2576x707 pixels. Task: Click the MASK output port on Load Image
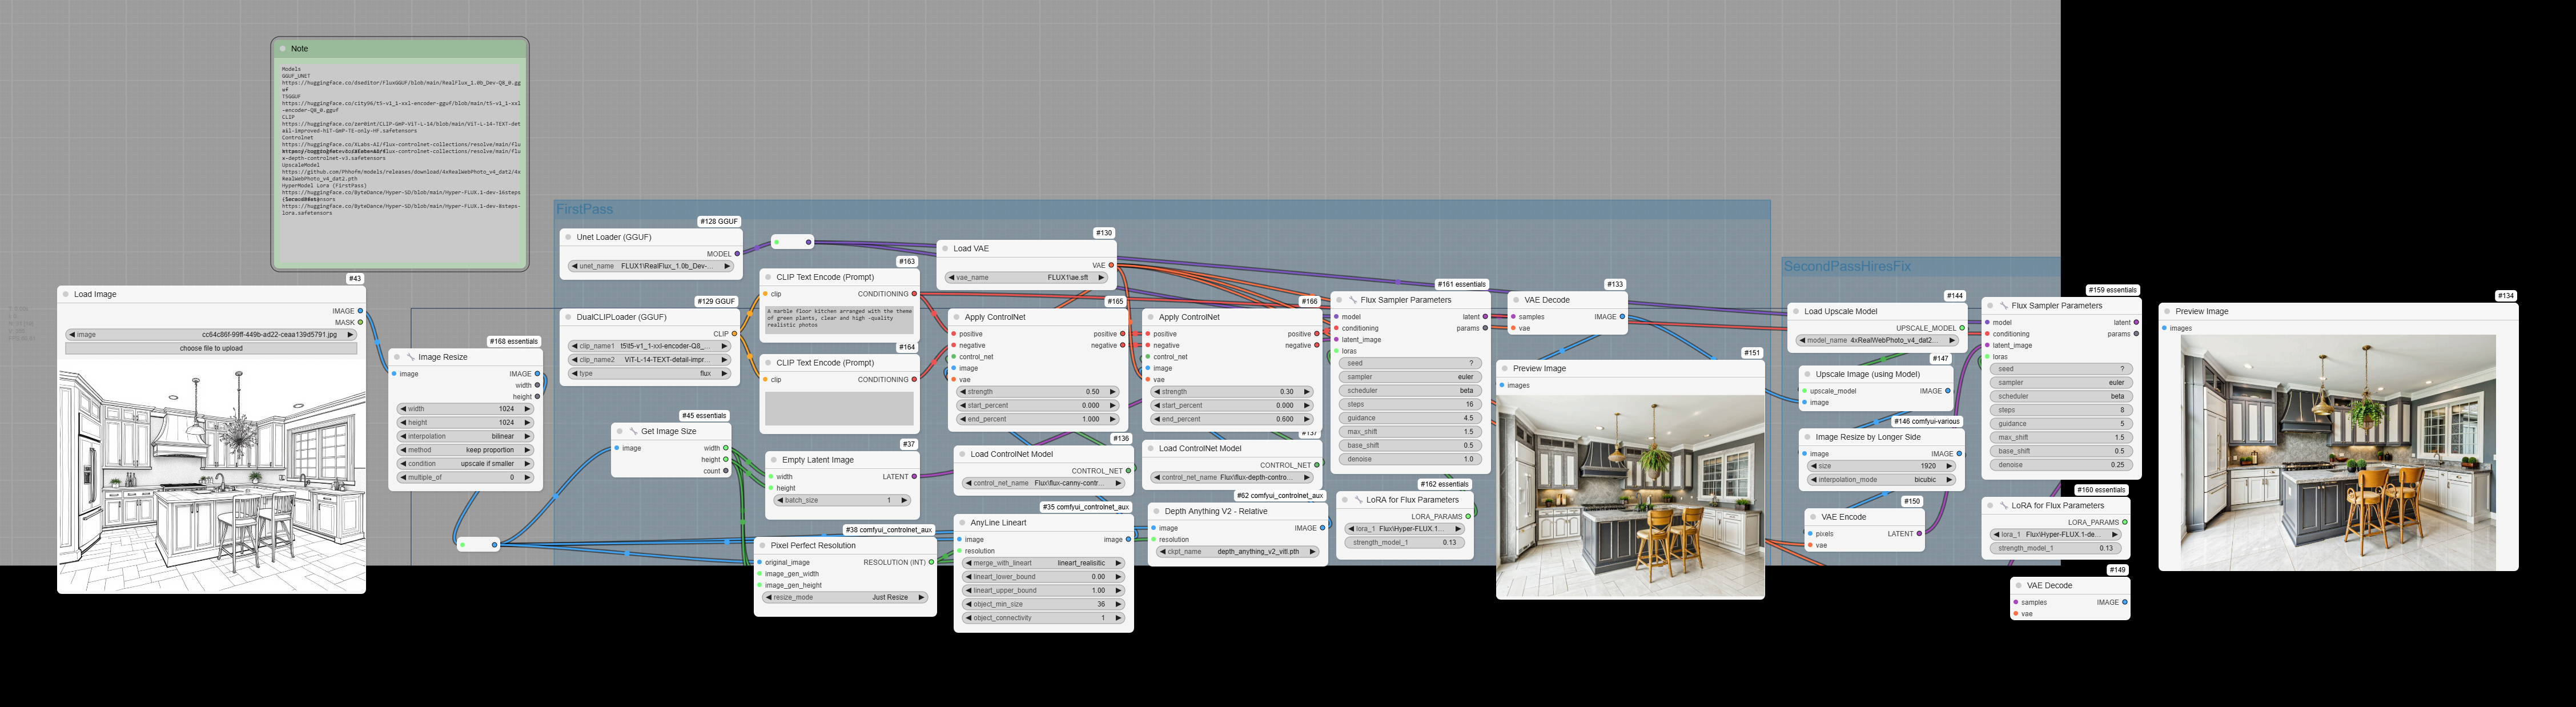(360, 322)
